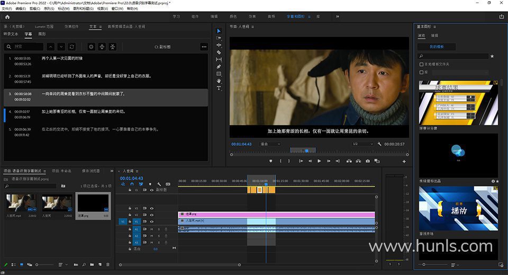Choose the Ripple Edit tool
The width and height of the screenshot is (508, 275).
(219, 45)
